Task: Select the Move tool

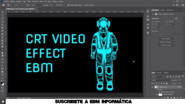Action: (x=2, y=12)
